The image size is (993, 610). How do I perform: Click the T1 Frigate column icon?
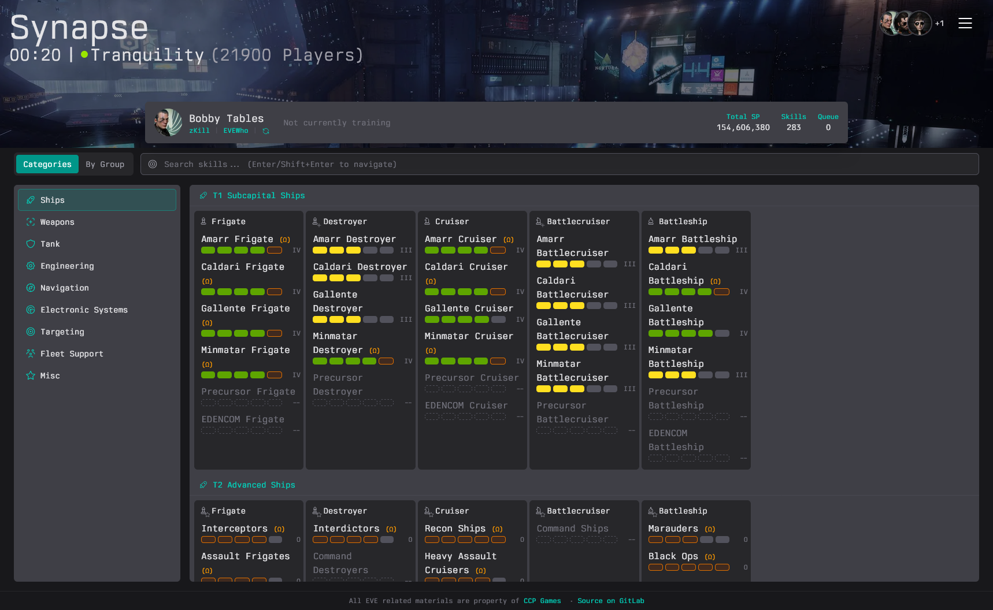(x=203, y=221)
